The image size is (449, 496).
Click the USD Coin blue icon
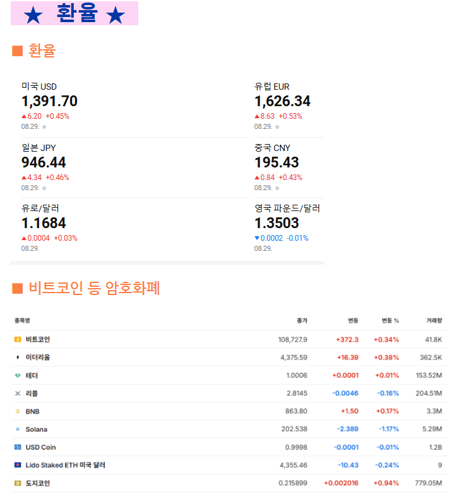coord(18,447)
